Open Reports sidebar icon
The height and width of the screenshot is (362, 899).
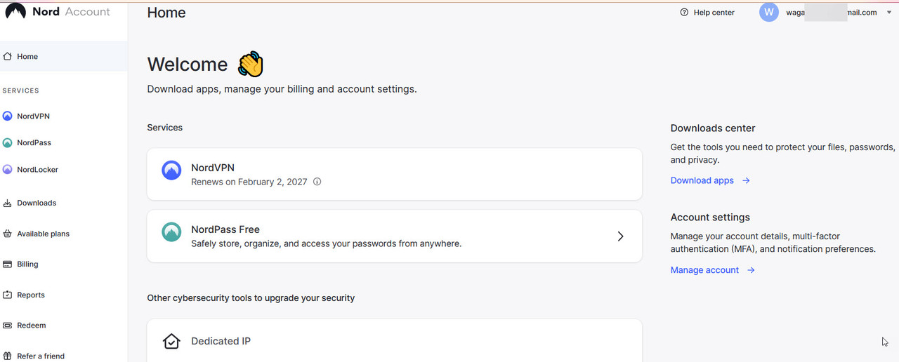tap(8, 295)
